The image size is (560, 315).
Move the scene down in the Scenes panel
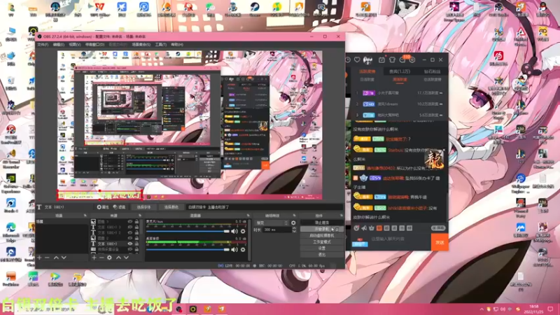tap(64, 258)
